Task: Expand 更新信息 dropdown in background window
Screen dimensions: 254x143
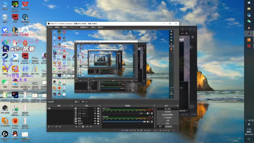Action: coord(184,111)
